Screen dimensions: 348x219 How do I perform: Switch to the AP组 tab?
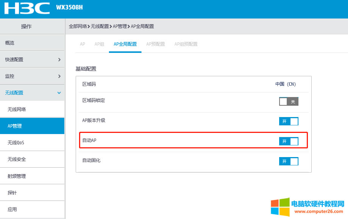point(99,44)
